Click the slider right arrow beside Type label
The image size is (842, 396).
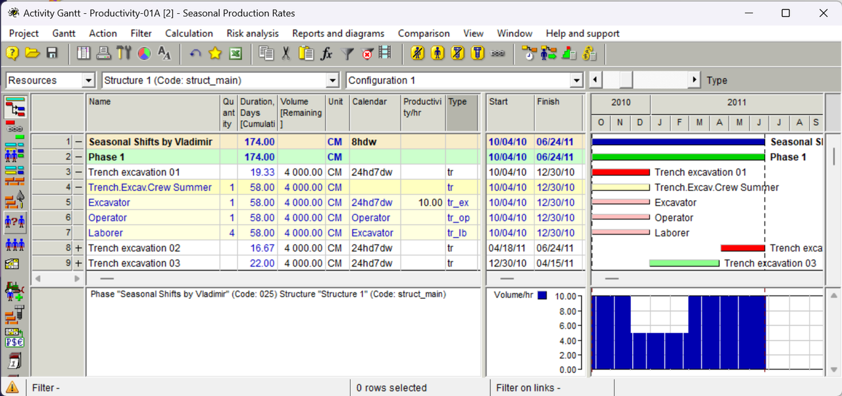click(x=694, y=80)
